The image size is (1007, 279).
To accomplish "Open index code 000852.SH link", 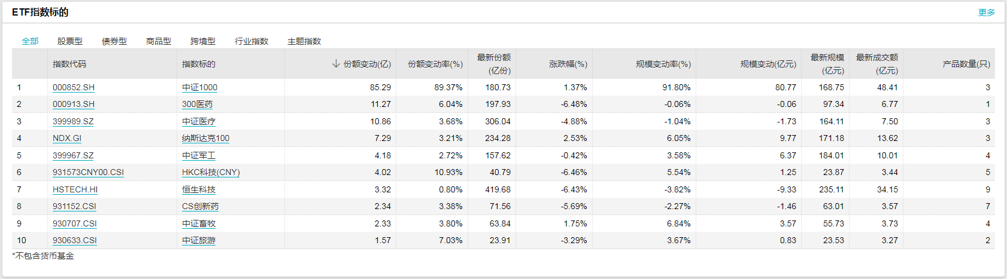I will pyautogui.click(x=74, y=87).
